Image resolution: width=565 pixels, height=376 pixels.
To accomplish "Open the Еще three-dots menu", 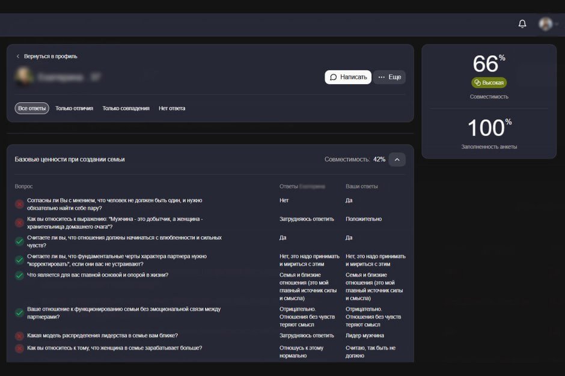I will click(389, 77).
